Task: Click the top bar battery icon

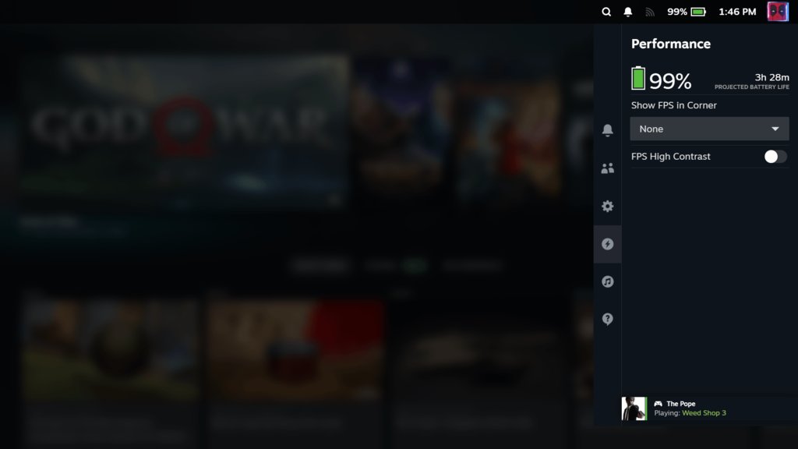Action: pyautogui.click(x=698, y=12)
